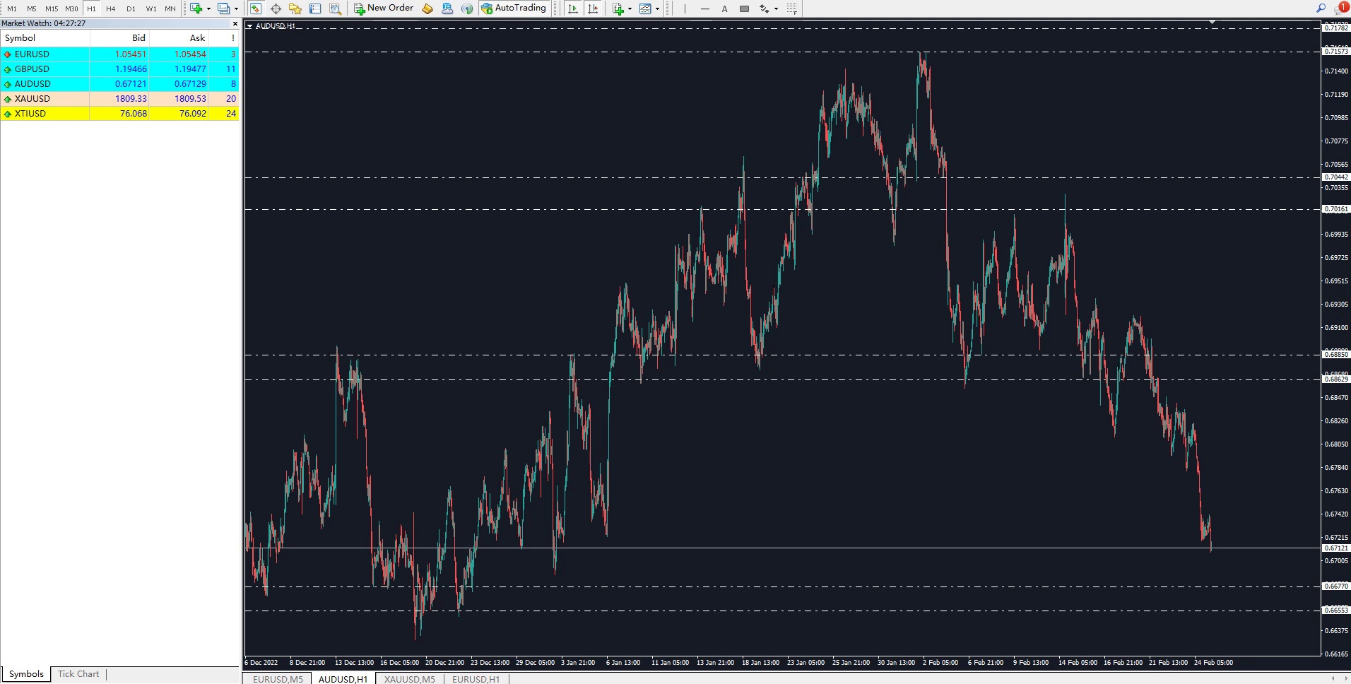Select the AUDUSD,H1 chart tab
This screenshot has height=684, width=1351.
click(343, 679)
